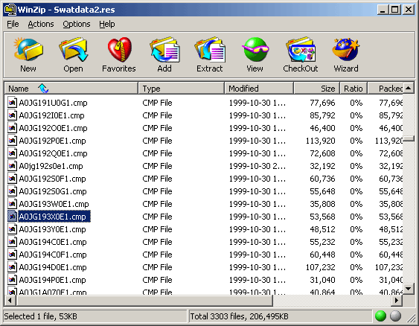Image resolution: width=419 pixels, height=326 pixels.
Task: Click the size value 113,920
Action: [321, 141]
